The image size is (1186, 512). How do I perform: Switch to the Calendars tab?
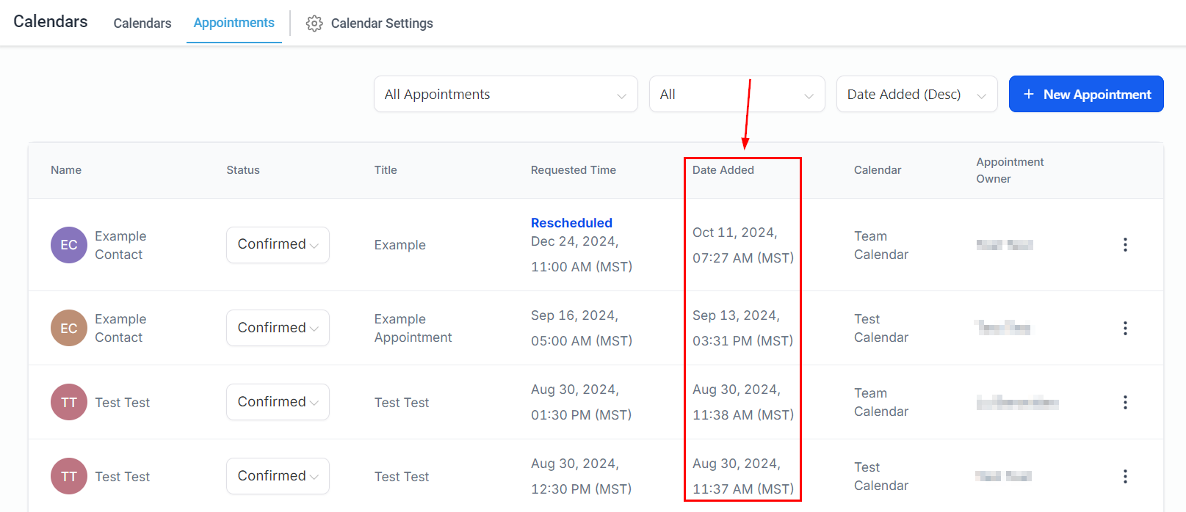click(142, 23)
